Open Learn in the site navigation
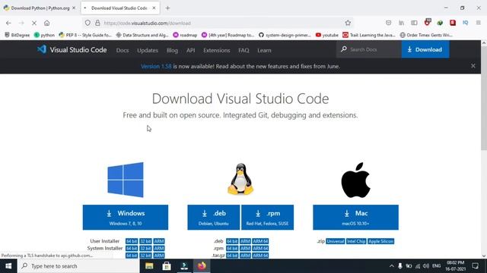 coord(264,50)
